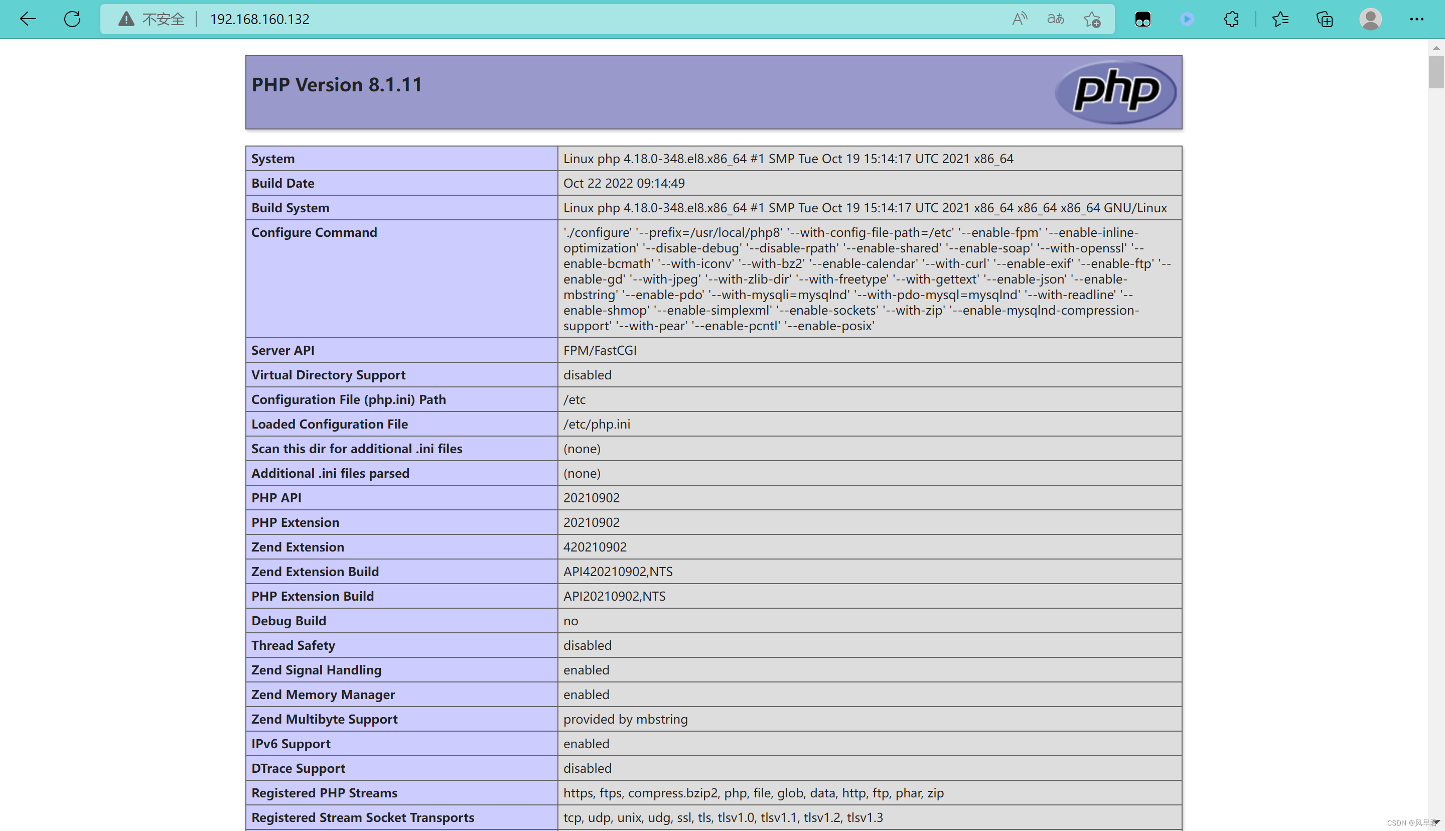Screen dimensions: 1445x831
Task: Open the Tampermonkey extension icon
Action: coord(1142,19)
